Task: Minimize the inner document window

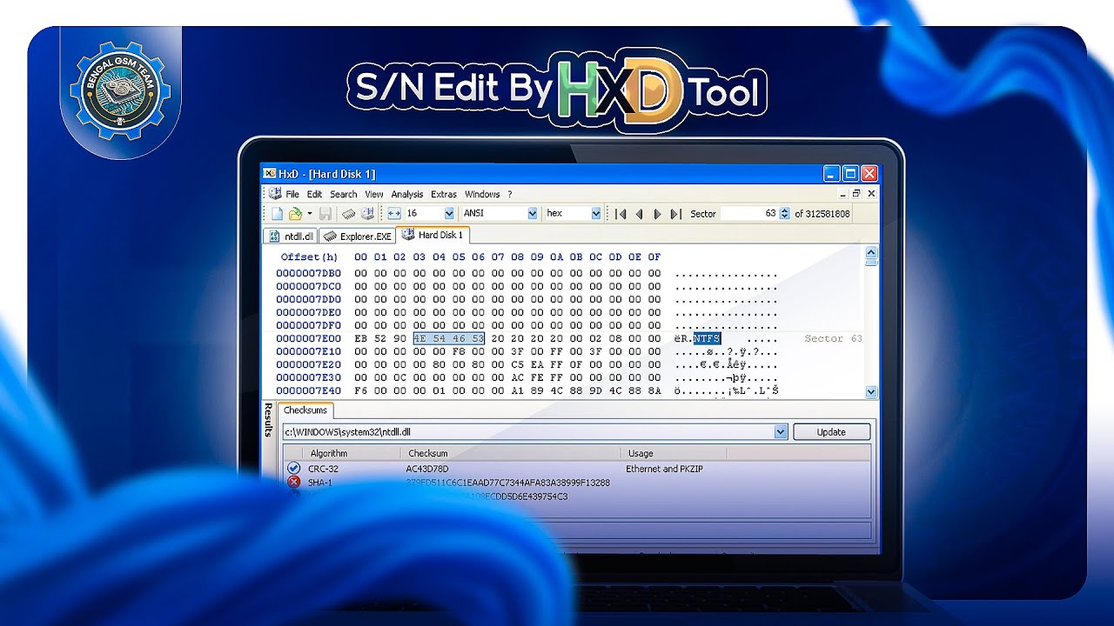Action: tap(842, 194)
